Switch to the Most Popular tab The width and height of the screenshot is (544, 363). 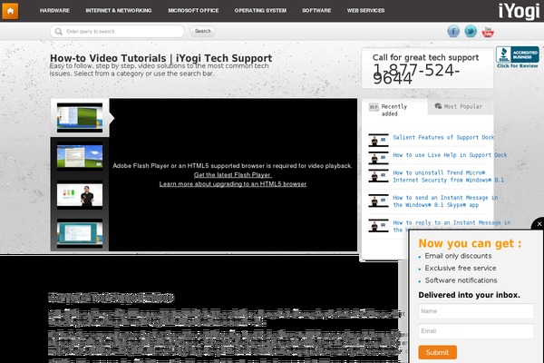pyautogui.click(x=460, y=107)
